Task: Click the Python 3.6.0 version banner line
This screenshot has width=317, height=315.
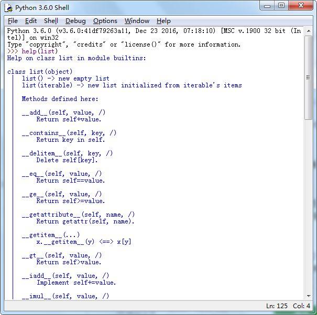Action: (x=154, y=31)
